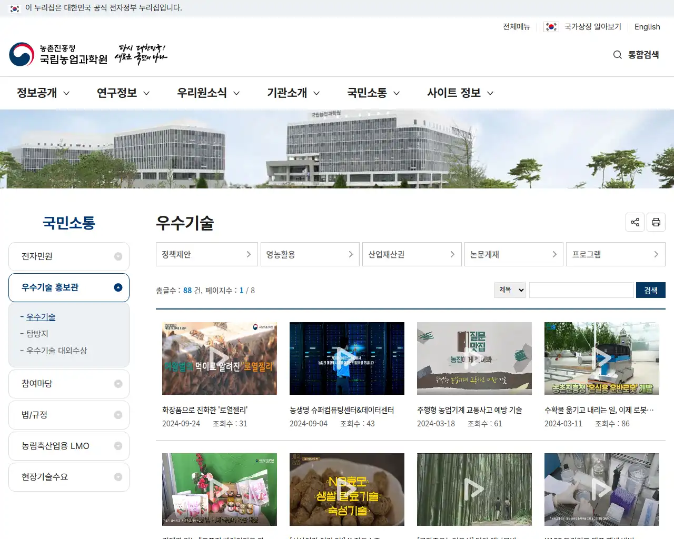Viewport: 674px width, 539px height.
Task: Open the 제목 search-field dropdown
Action: 510,290
